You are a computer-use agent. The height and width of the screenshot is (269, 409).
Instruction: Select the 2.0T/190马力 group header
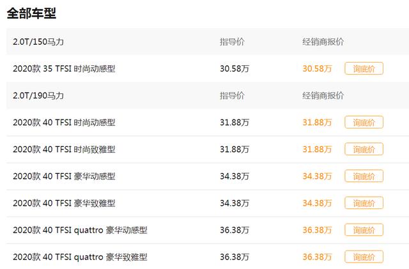[38, 95]
